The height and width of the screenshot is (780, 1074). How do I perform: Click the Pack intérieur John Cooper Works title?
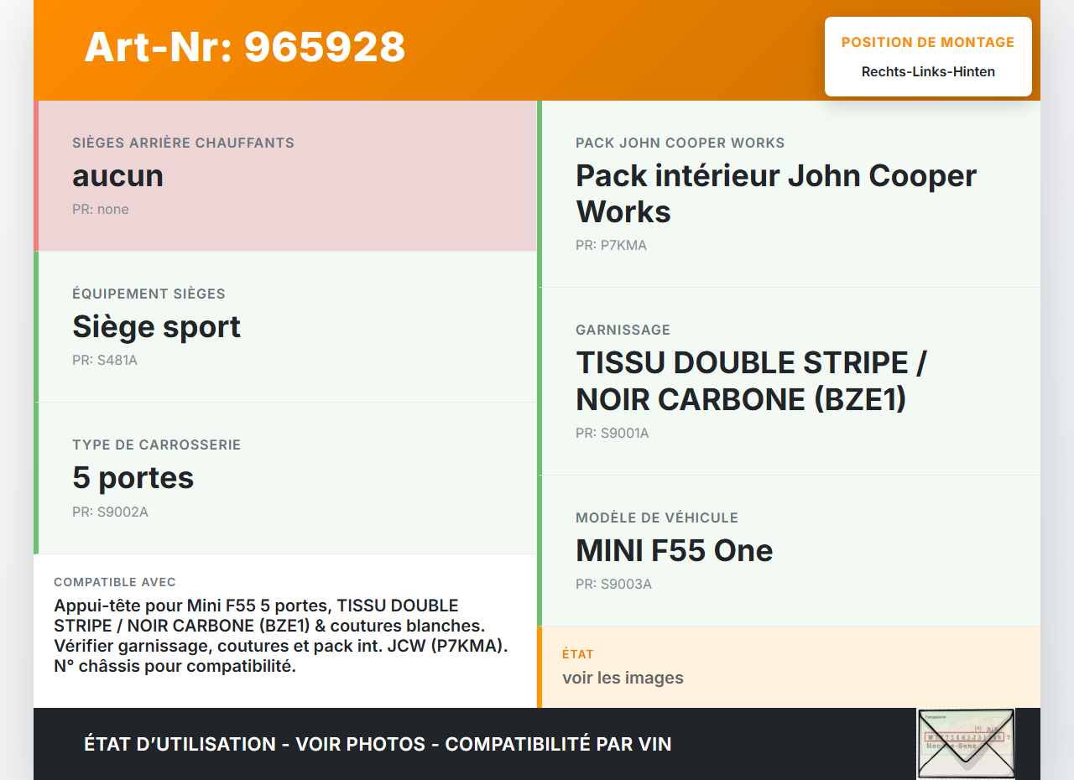[x=775, y=194]
